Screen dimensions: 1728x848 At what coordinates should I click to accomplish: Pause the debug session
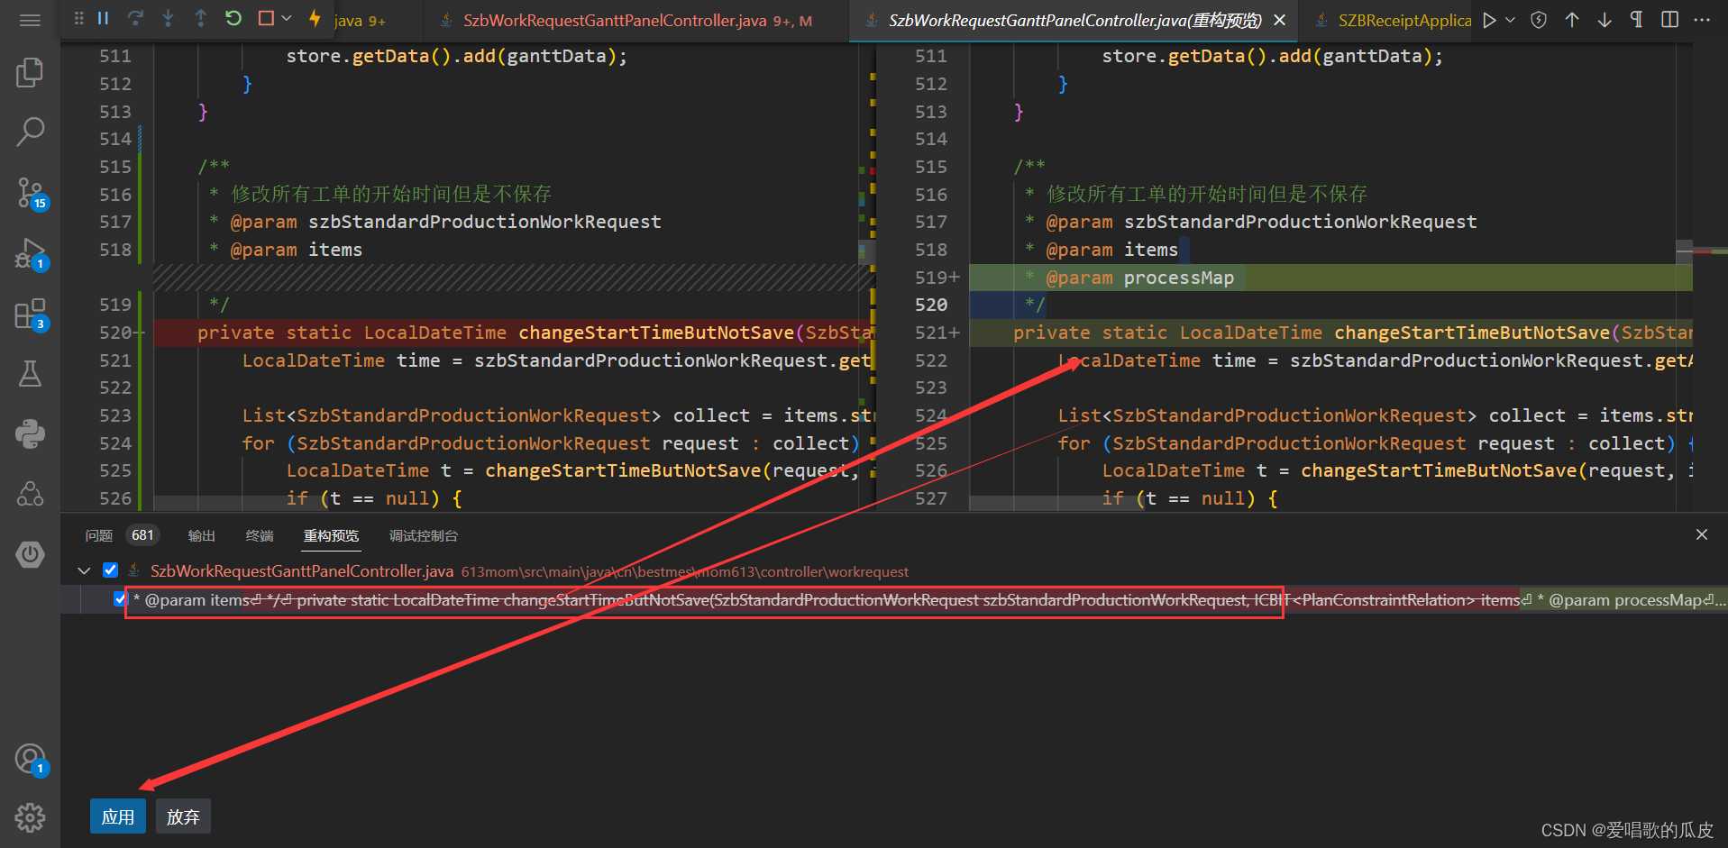(104, 18)
